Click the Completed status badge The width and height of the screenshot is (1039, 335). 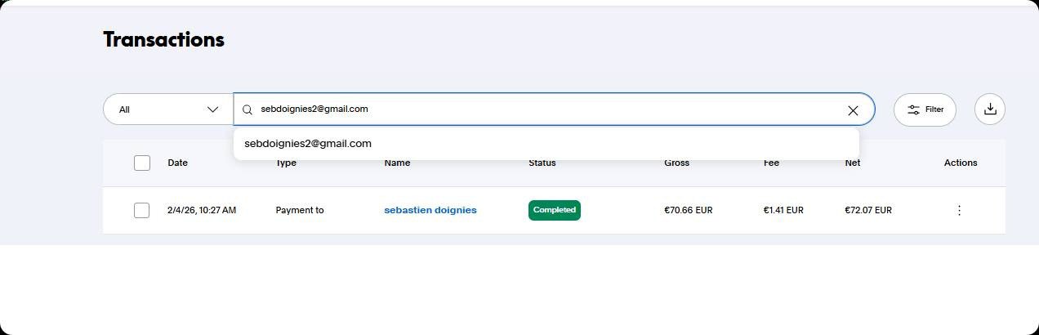[x=555, y=210]
